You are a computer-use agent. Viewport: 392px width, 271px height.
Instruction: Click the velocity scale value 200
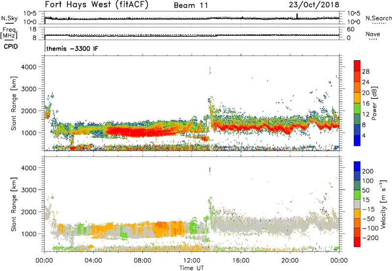coord(368,171)
